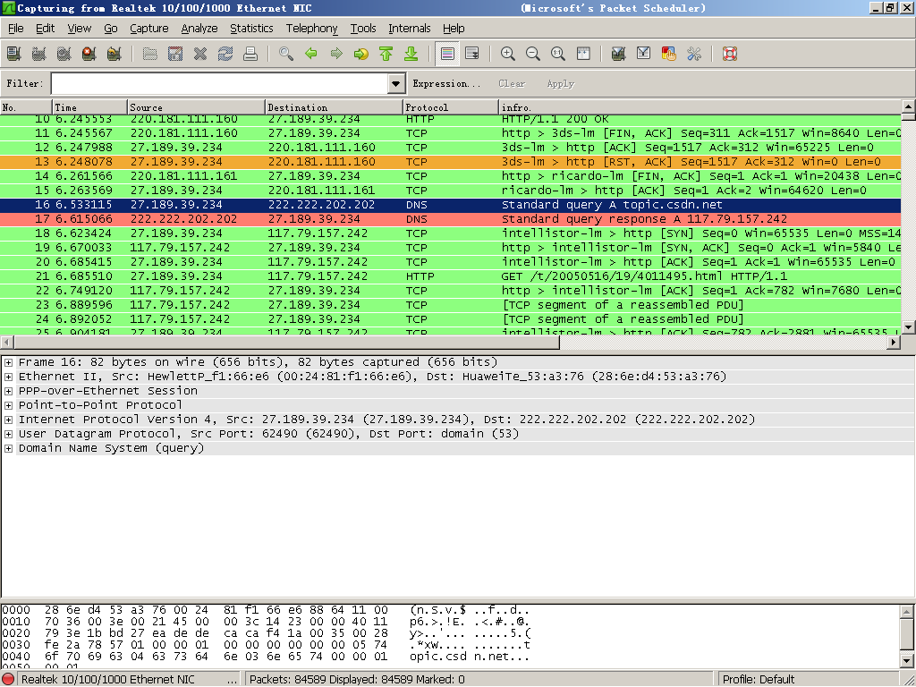
Task: Edit capture filters icon
Action: [619, 54]
